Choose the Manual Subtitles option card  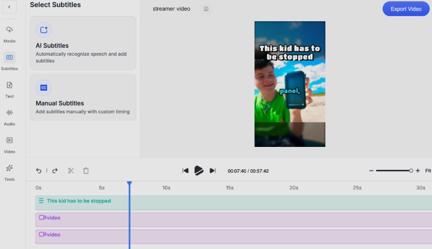coord(83,97)
